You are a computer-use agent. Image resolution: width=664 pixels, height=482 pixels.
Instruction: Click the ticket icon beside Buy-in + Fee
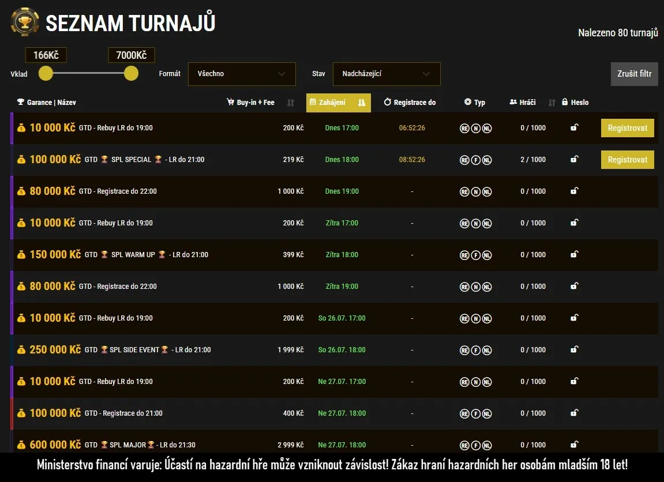[x=231, y=102]
